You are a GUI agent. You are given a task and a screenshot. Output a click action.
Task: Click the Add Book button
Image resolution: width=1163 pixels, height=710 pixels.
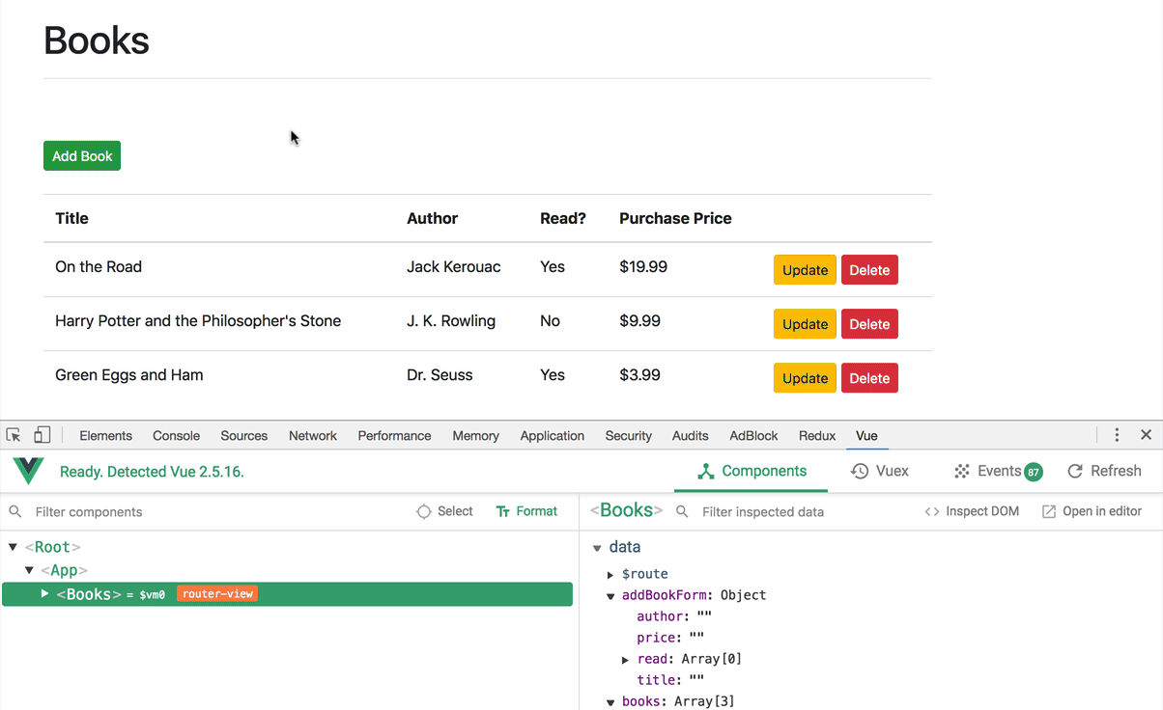click(x=82, y=155)
